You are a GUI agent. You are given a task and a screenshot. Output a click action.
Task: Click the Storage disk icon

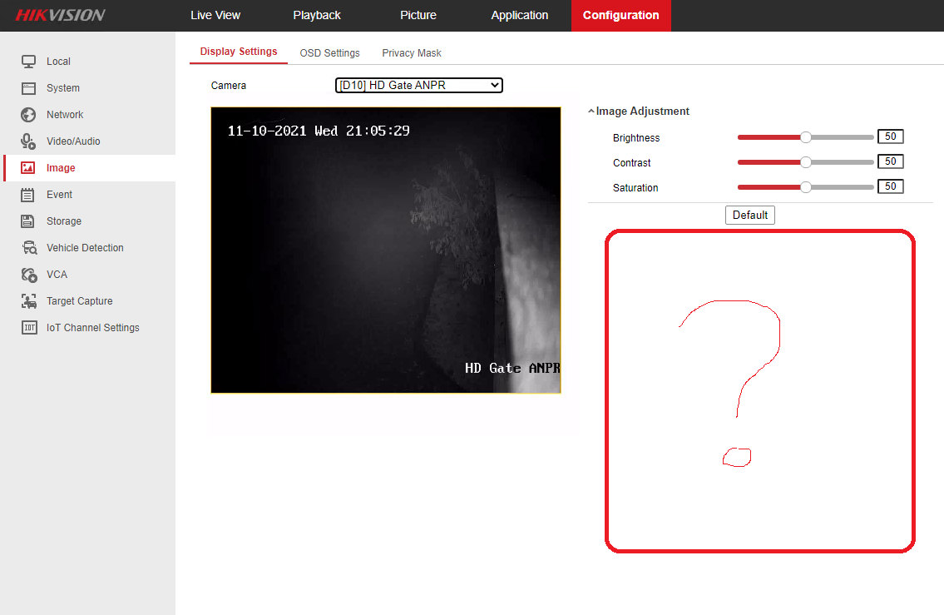point(28,221)
